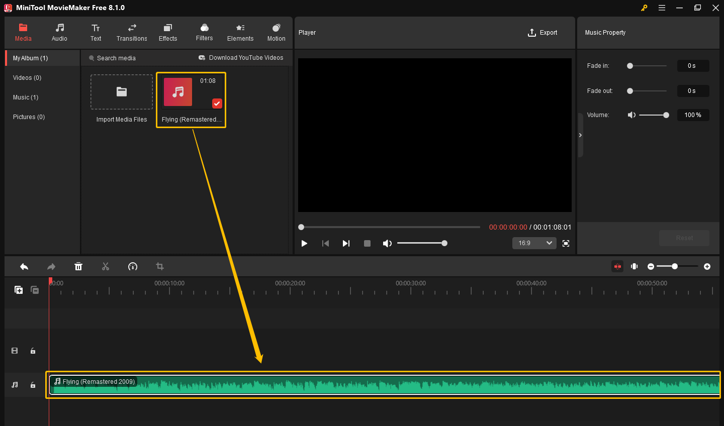Click Import Media Files box
724x426 pixels.
click(x=122, y=92)
